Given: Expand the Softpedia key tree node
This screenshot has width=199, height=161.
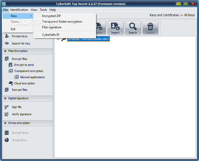Looking at the screenshot, I should point(58,39).
